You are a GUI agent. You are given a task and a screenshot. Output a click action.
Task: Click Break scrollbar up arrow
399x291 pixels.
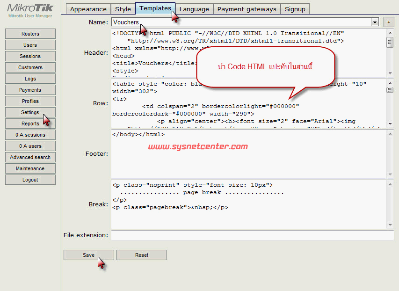(390, 184)
